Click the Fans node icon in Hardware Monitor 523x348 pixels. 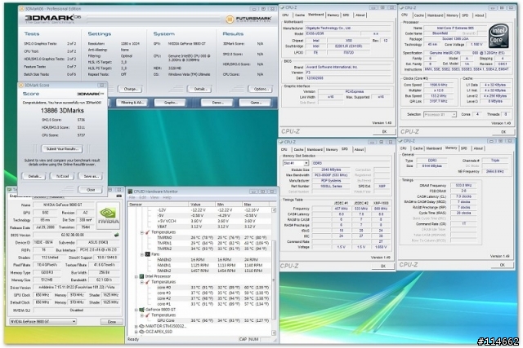pos(148,254)
